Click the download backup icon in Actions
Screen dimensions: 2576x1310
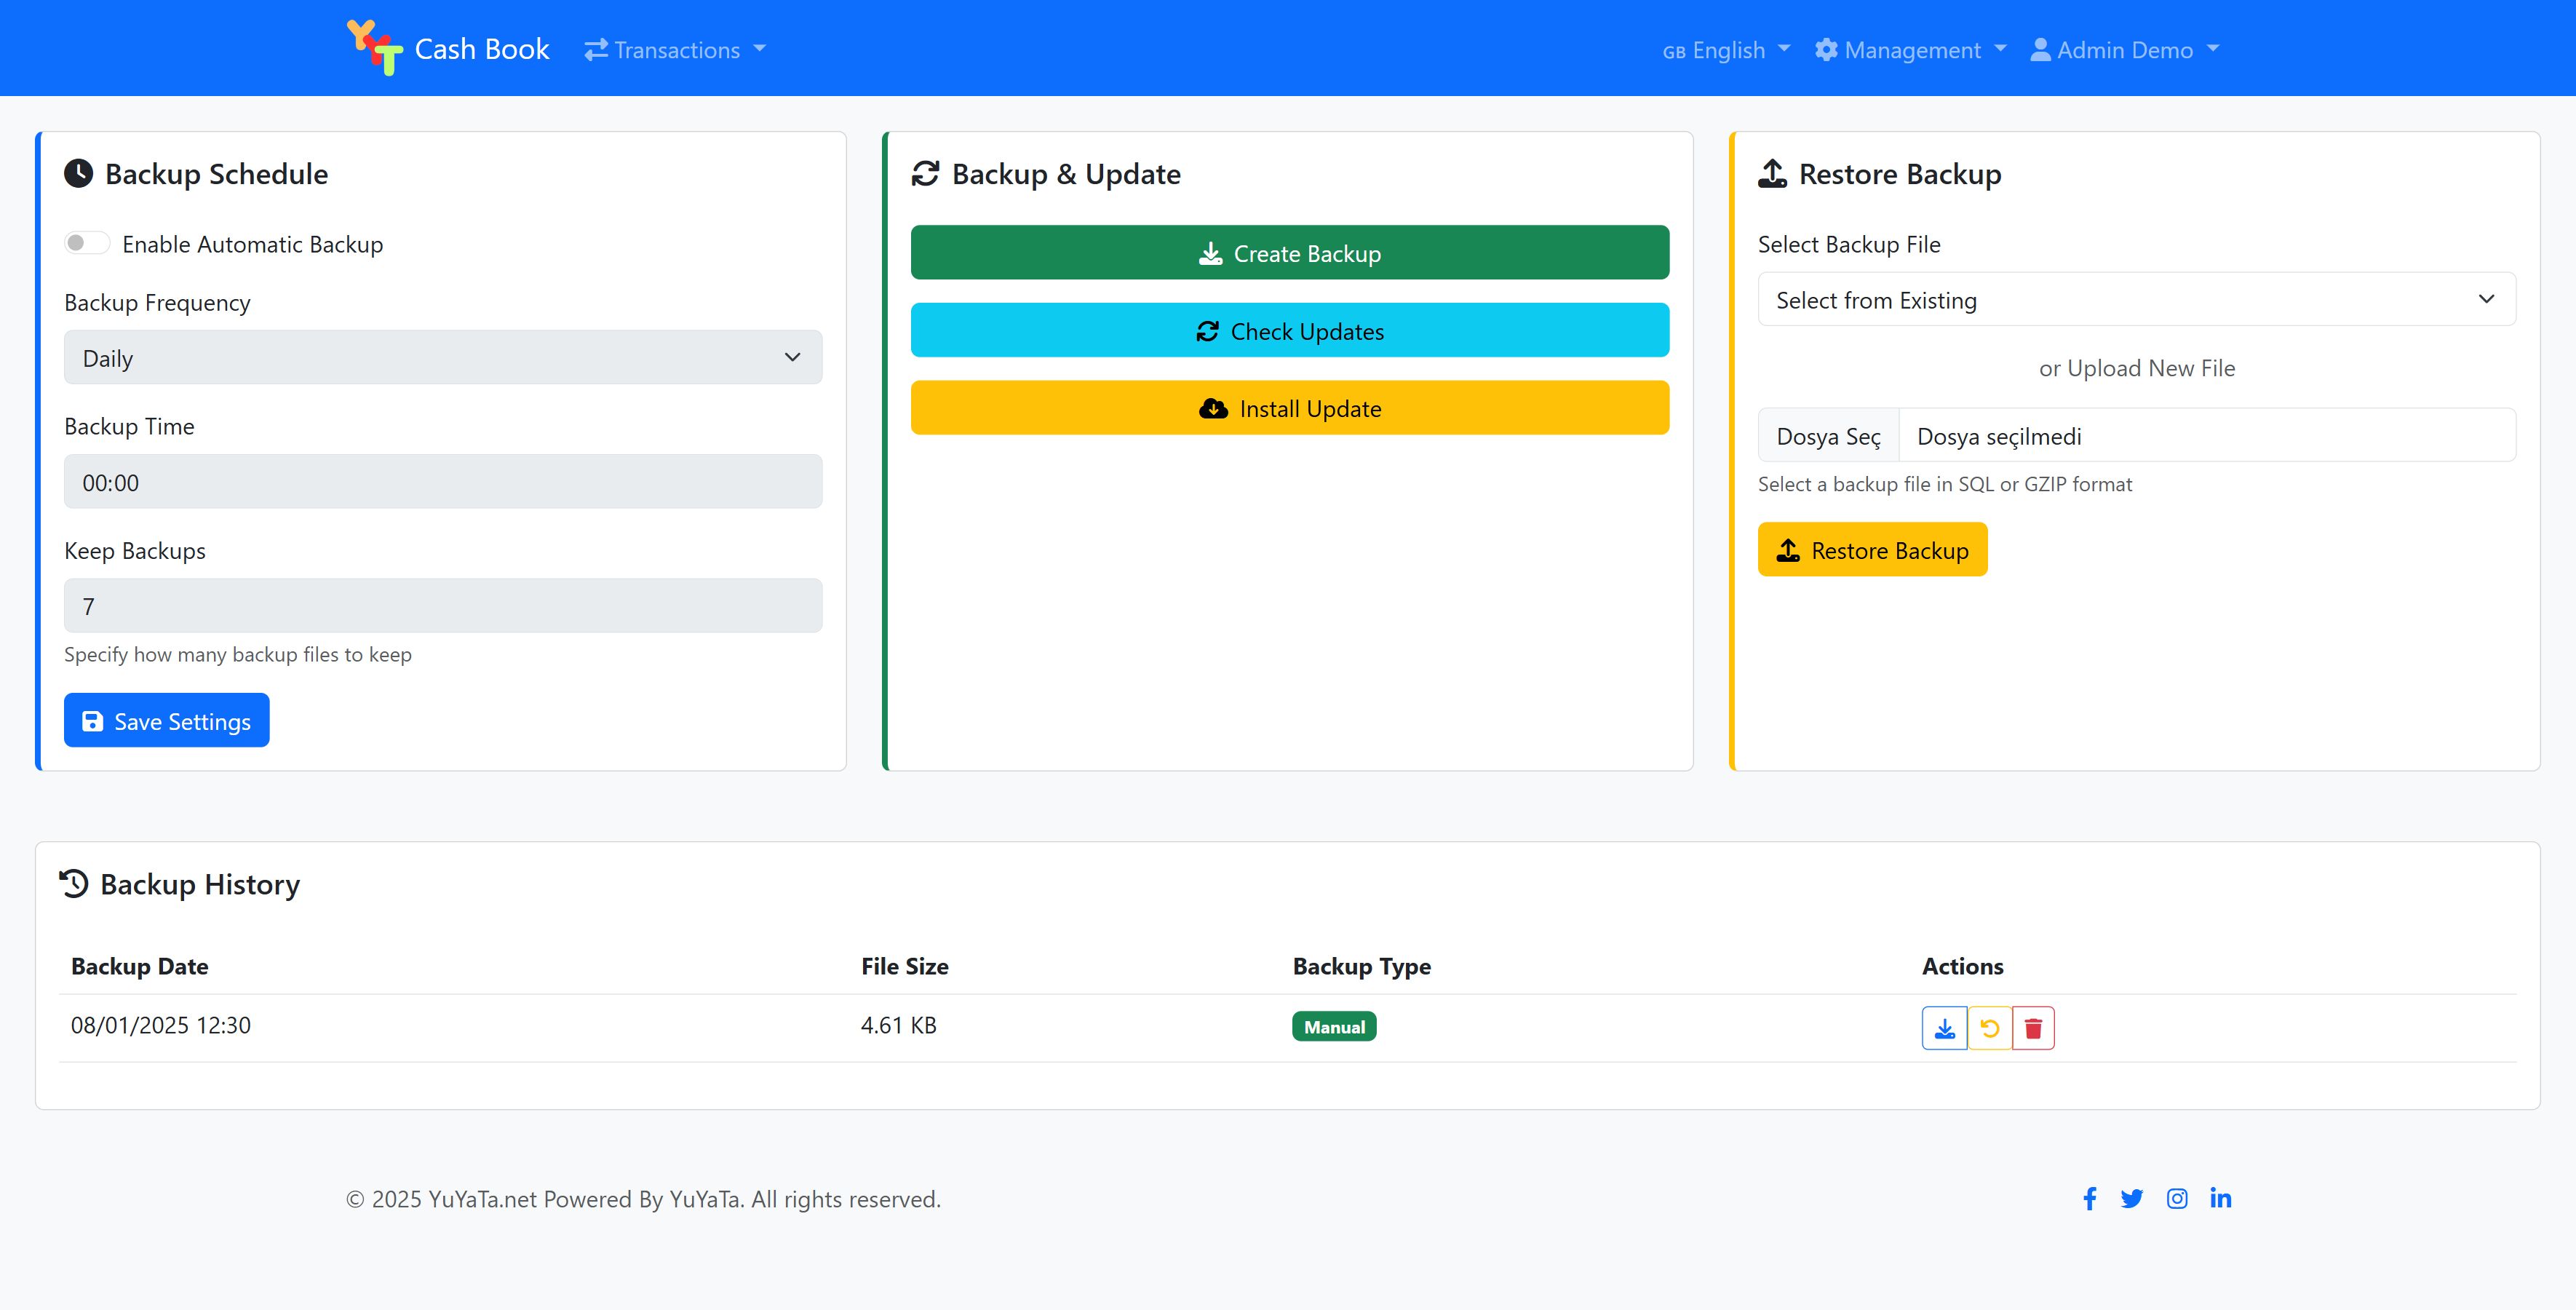1944,1028
